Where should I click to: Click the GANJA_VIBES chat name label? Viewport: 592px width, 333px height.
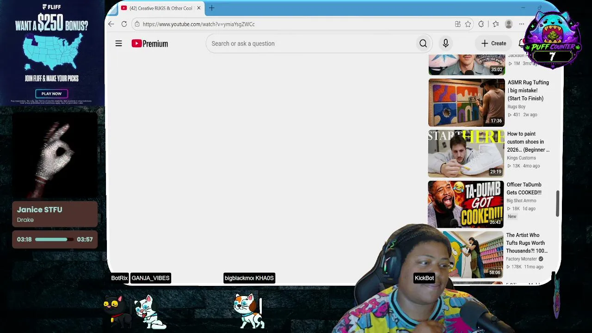(x=150, y=278)
